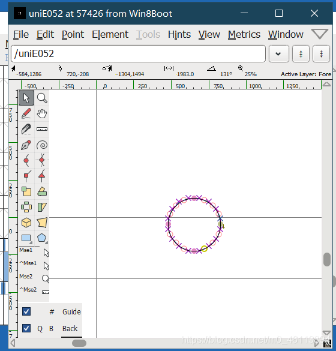Select the Pointer arrow tool
The width and height of the screenshot is (336, 351).
[x=26, y=98]
